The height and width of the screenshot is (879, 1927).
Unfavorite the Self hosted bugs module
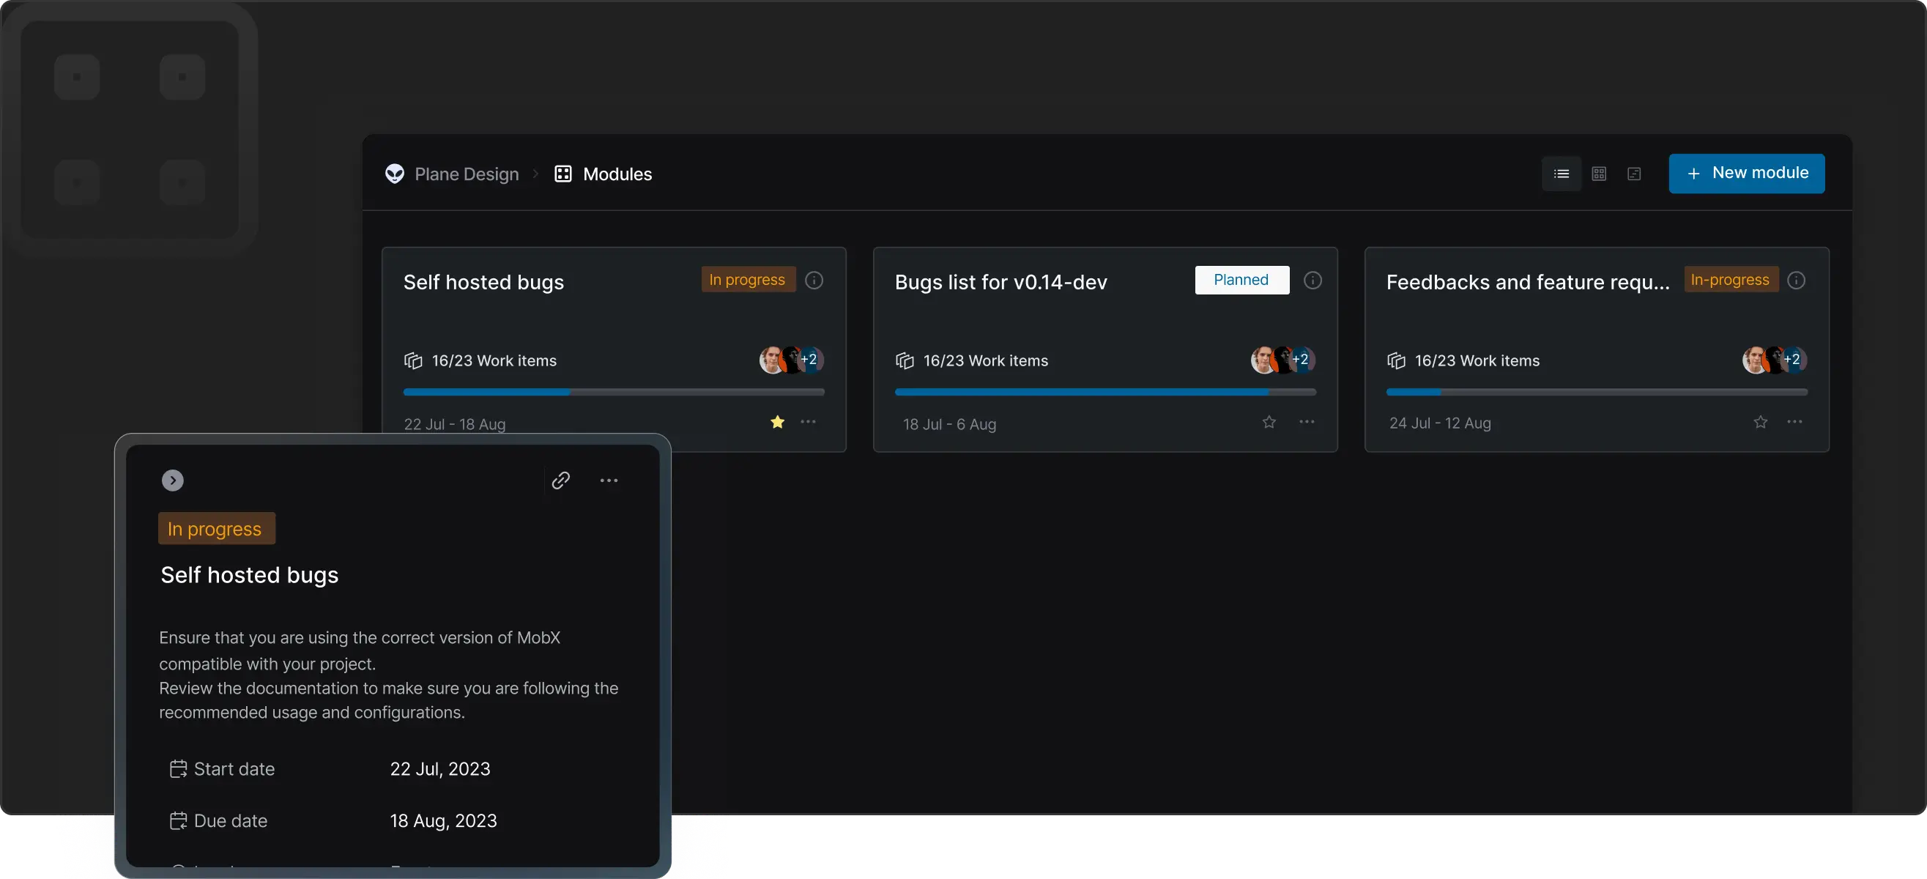(x=777, y=422)
